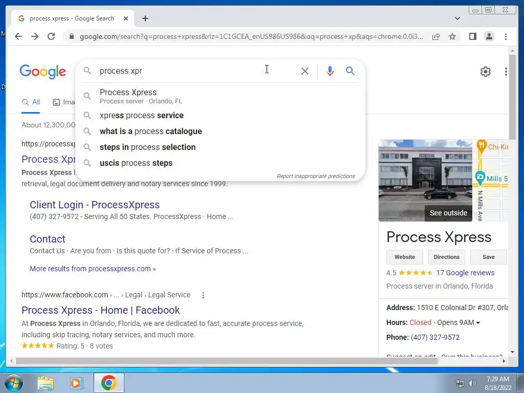This screenshot has width=524, height=393.
Task: Open 'Process Xpress - Home | Facebook' result
Action: coord(101,310)
